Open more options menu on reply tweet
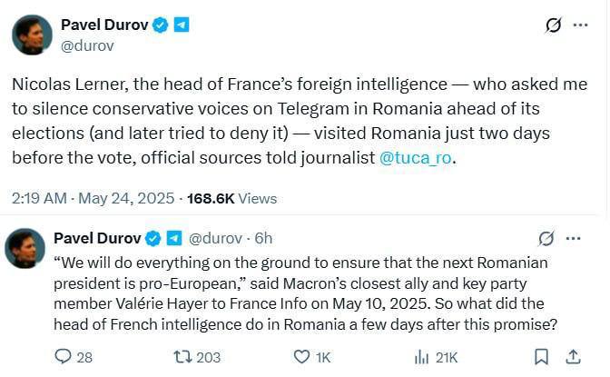 574,239
